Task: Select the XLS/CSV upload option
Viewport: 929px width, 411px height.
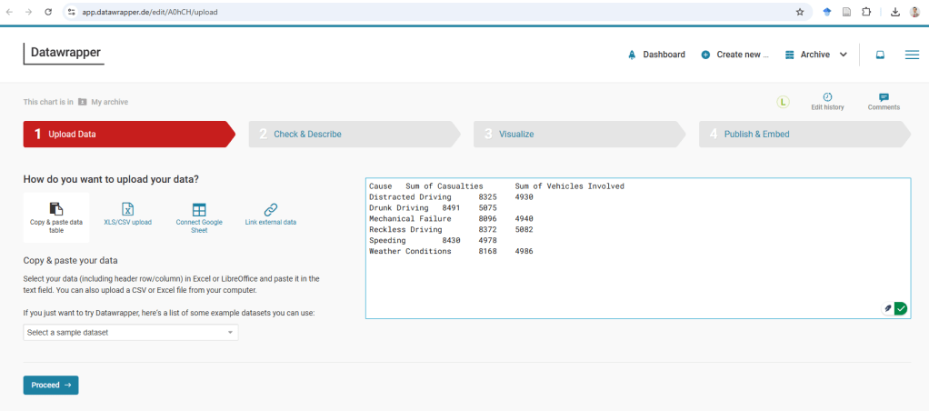Action: click(x=128, y=214)
